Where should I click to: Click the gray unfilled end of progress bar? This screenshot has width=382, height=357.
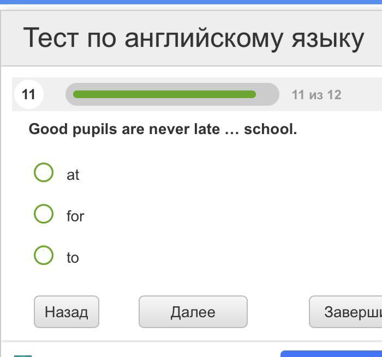click(x=267, y=94)
